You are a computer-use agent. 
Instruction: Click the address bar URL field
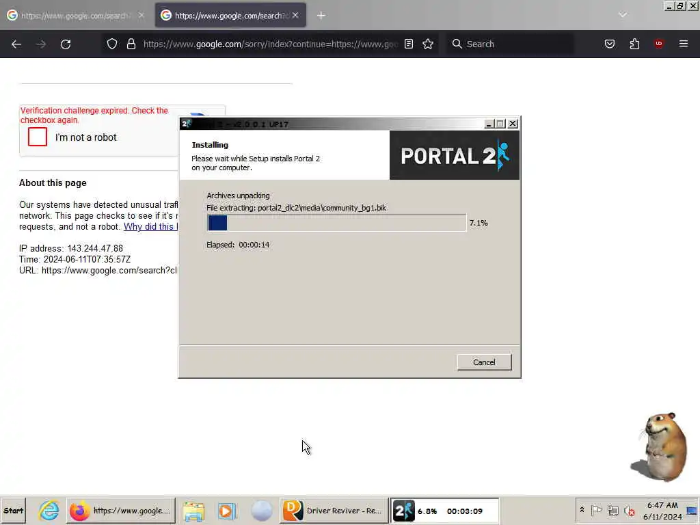tap(271, 44)
